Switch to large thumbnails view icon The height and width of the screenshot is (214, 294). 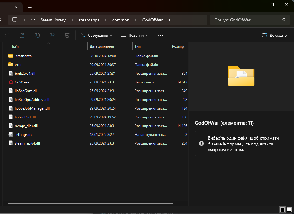(289, 210)
